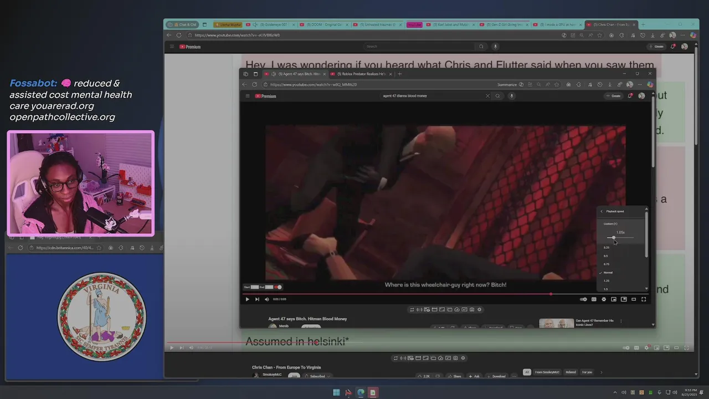
Task: Click the screenshot camera icon below video
Action: click(x=472, y=310)
